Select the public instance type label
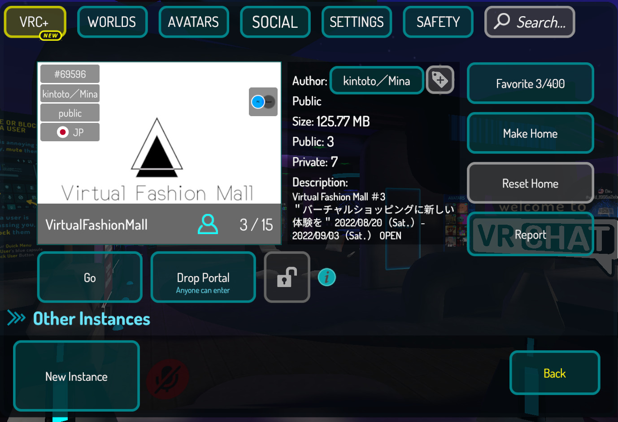618x422 pixels. 70,112
